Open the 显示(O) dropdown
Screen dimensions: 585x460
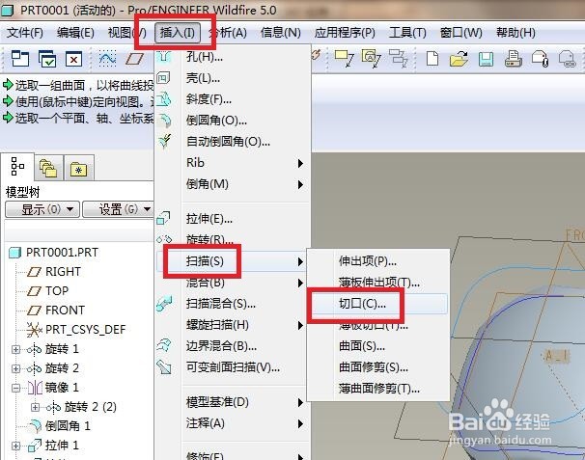[42, 209]
